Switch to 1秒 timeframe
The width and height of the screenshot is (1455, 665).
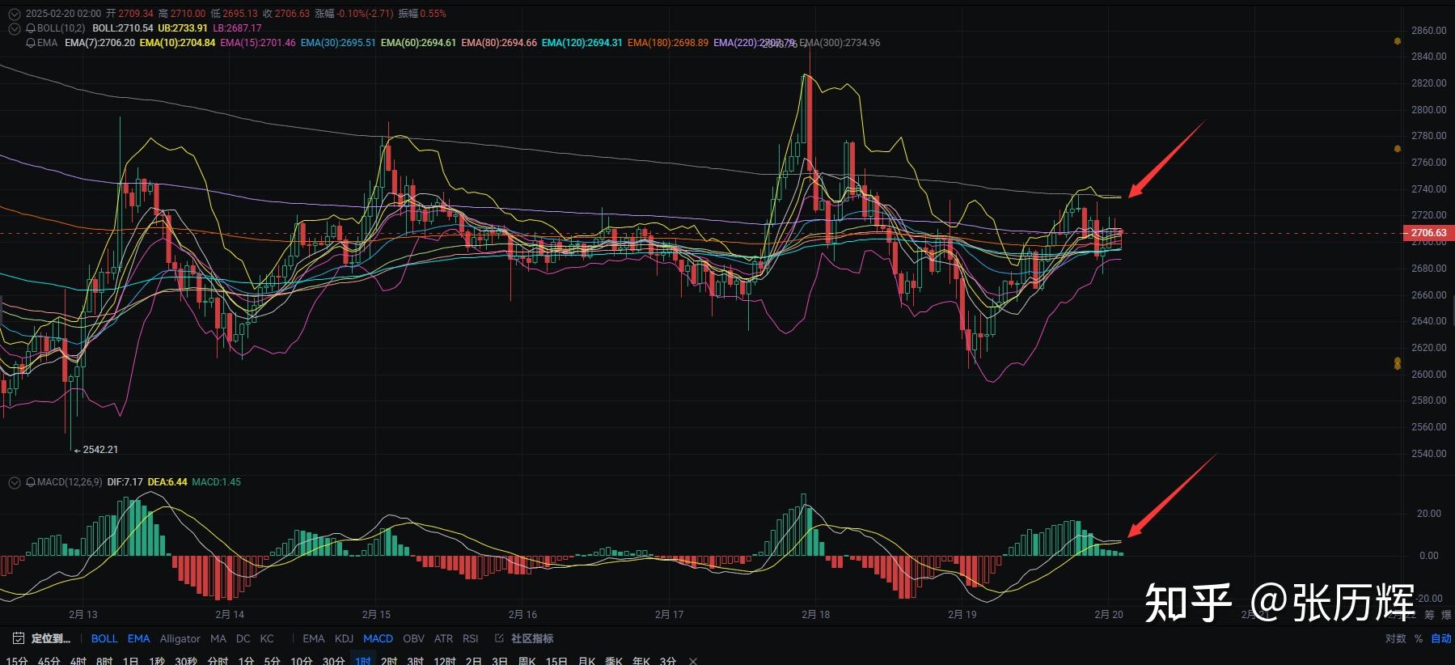157,660
